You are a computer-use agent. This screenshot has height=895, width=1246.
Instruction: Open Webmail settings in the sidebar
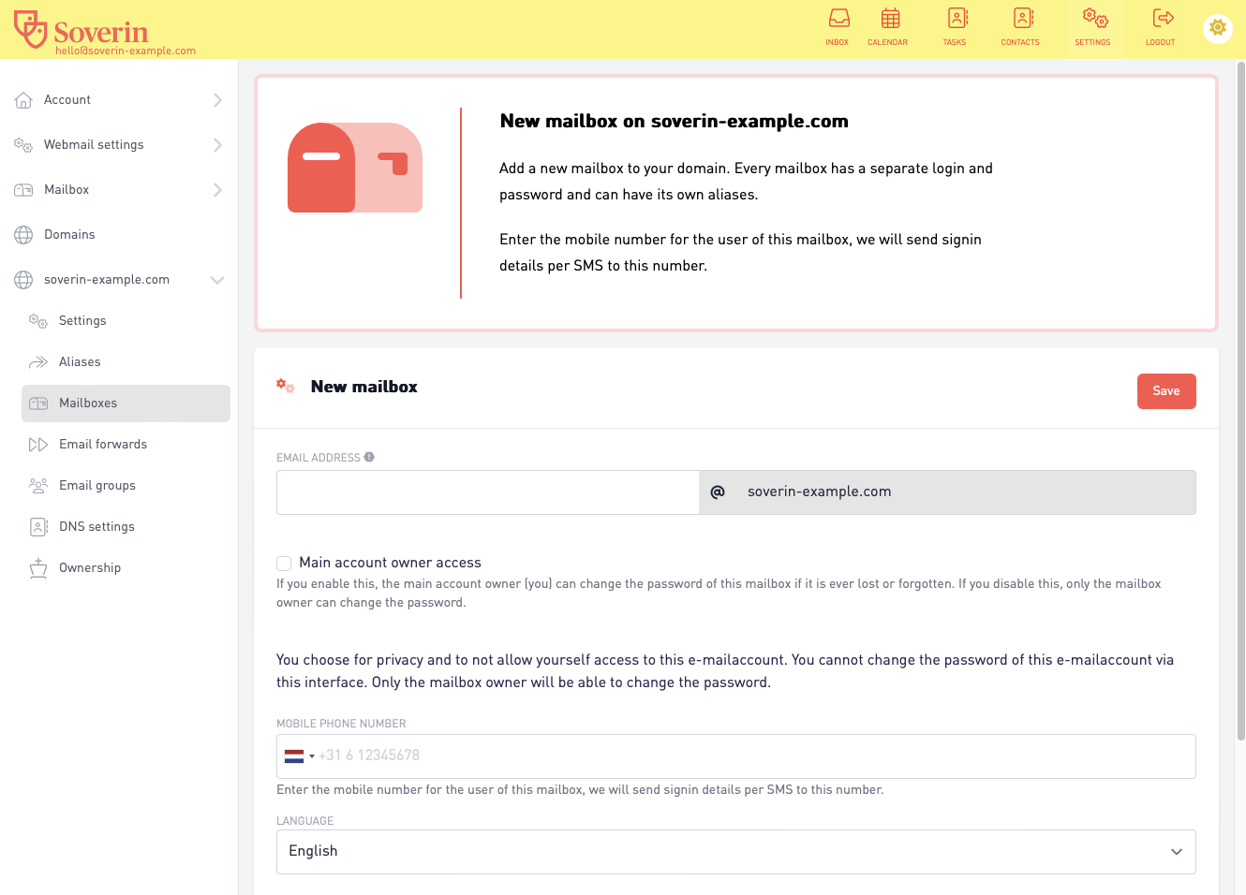tap(94, 145)
